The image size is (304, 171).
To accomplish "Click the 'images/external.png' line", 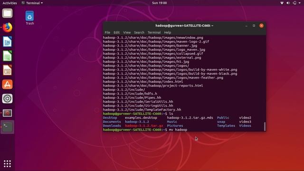I will click(152, 57).
